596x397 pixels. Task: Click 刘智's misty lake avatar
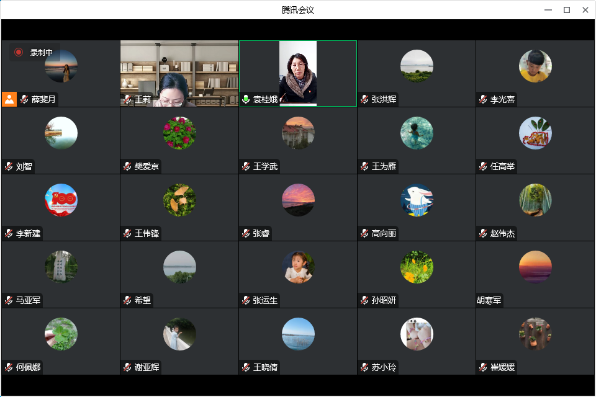61,133
